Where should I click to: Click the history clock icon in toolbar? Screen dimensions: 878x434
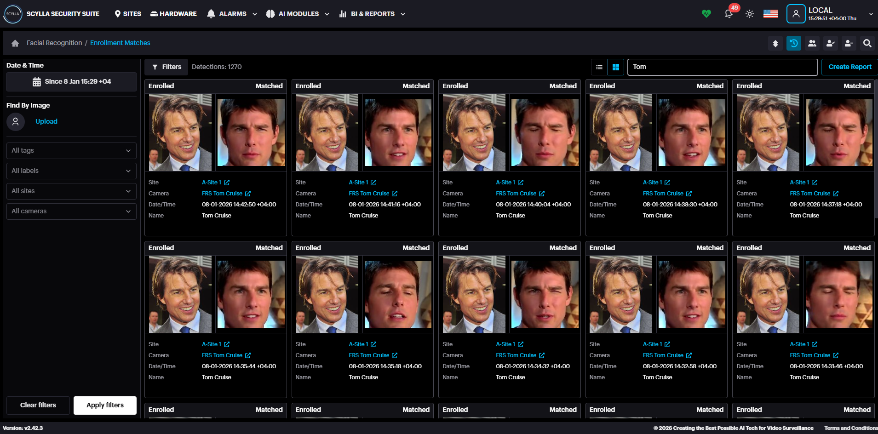tap(793, 43)
